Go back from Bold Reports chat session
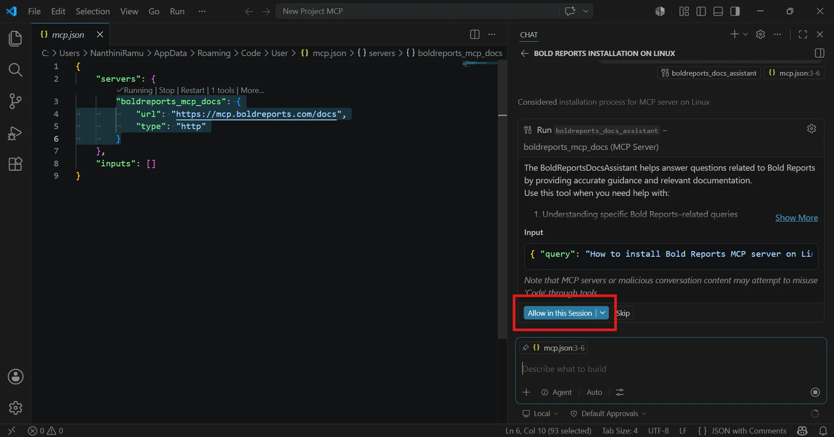The image size is (834, 437). click(x=525, y=53)
